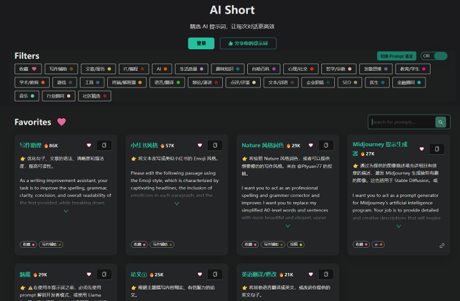The height and width of the screenshot is (301, 460).
Task: Toggle the 收藏 favorites filter tag
Action: [x=27, y=68]
